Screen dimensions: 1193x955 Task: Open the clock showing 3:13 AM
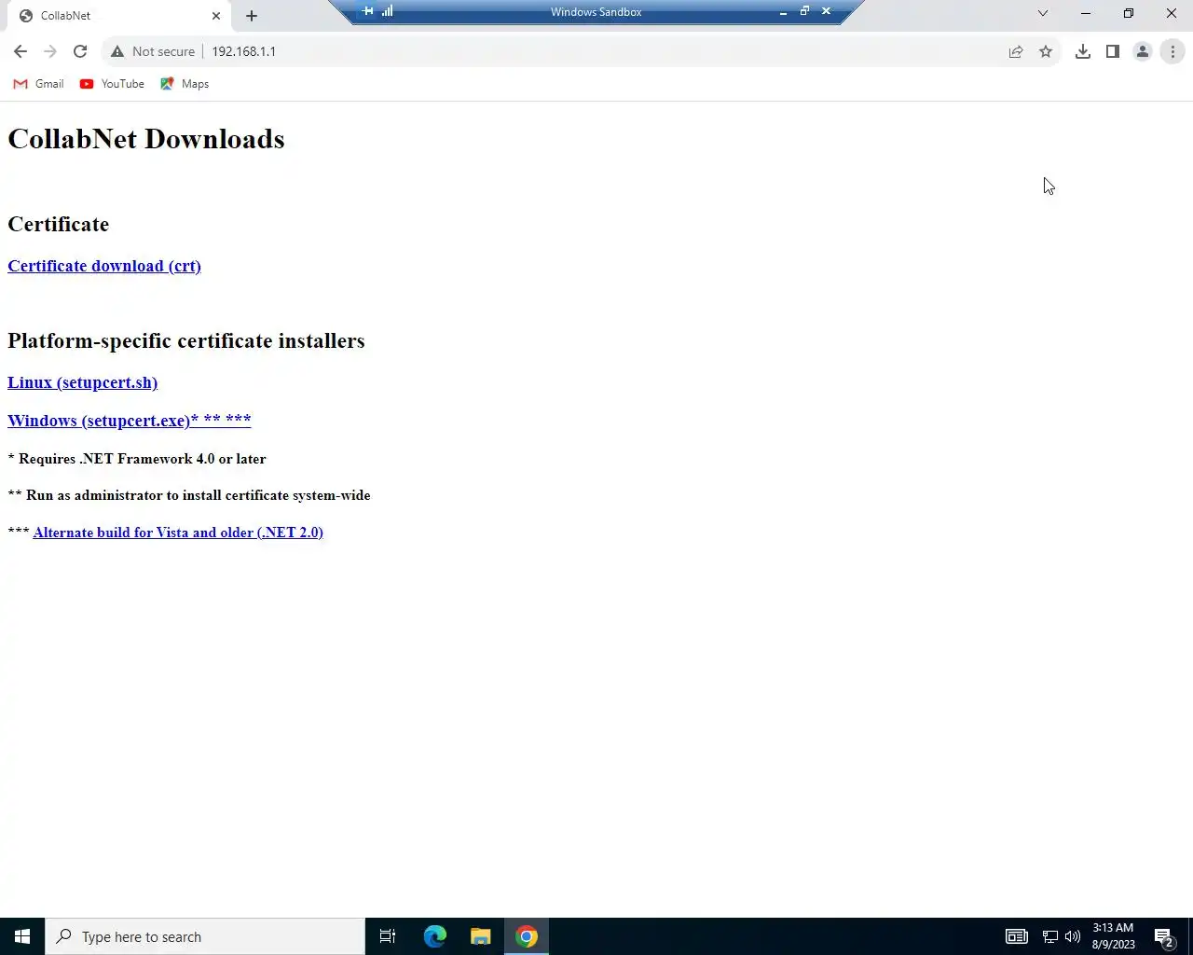coord(1113,936)
